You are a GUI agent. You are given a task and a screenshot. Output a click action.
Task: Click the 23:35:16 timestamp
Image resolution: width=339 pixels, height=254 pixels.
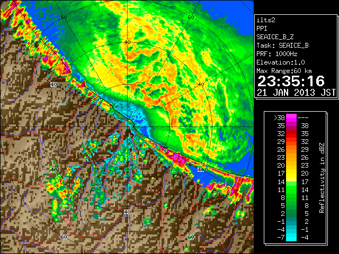coord(291,81)
